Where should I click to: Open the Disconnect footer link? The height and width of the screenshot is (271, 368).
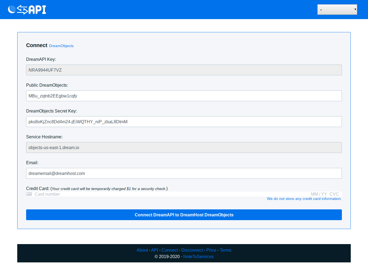point(192,250)
